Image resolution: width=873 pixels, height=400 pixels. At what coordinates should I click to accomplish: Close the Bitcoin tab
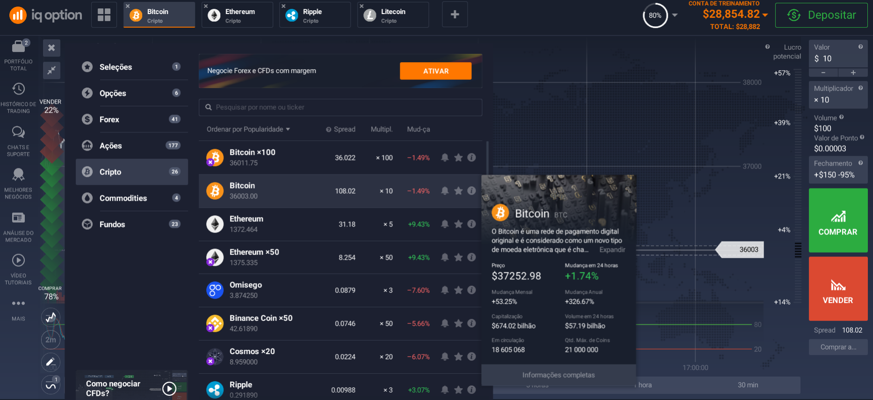tap(128, 6)
